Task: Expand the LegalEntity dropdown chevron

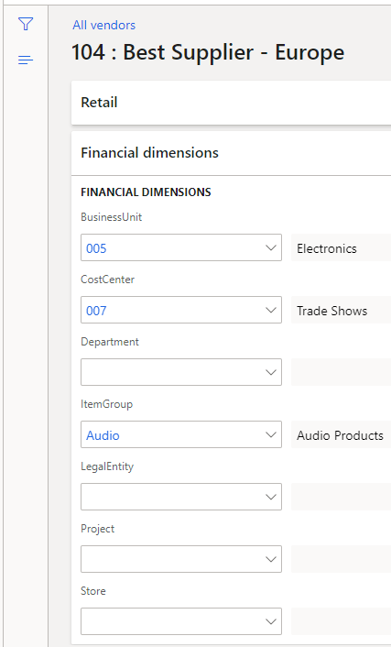Action: [270, 497]
